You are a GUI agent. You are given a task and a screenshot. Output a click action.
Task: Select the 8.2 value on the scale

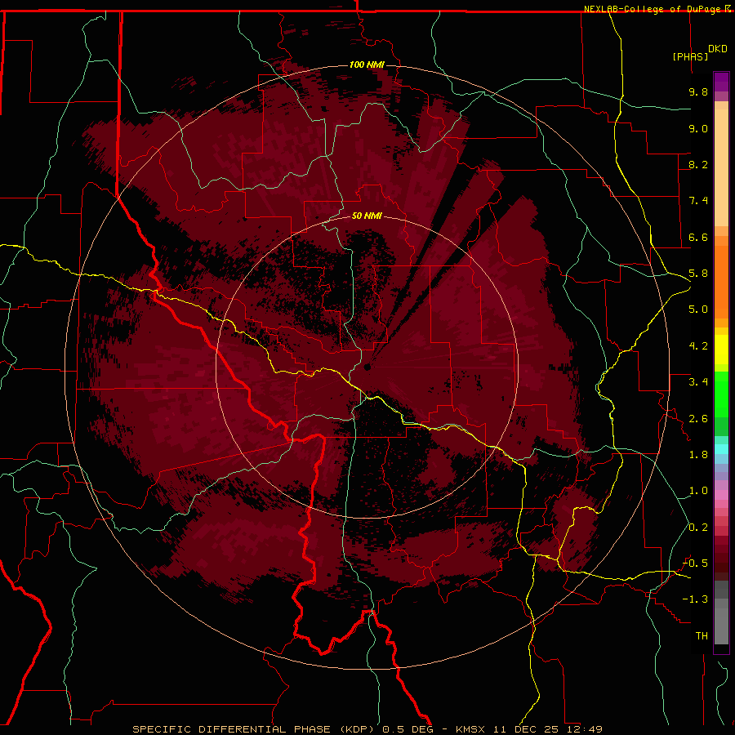coord(698,164)
